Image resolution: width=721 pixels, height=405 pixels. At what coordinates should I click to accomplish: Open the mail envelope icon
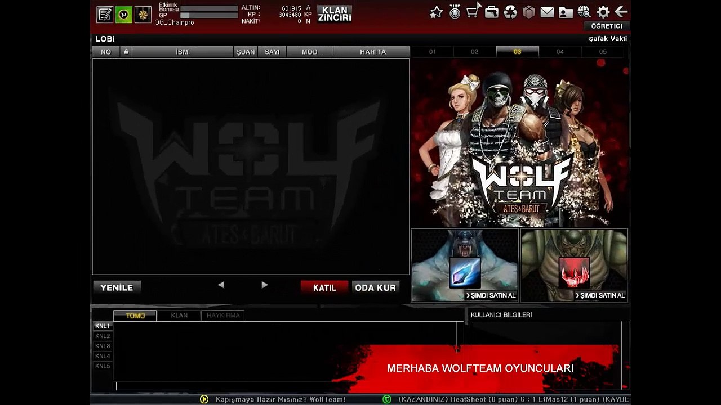[547, 12]
